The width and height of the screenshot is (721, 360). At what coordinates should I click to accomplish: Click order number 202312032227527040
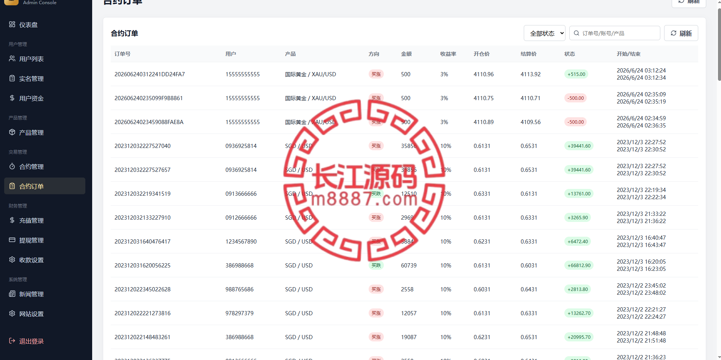(143, 146)
